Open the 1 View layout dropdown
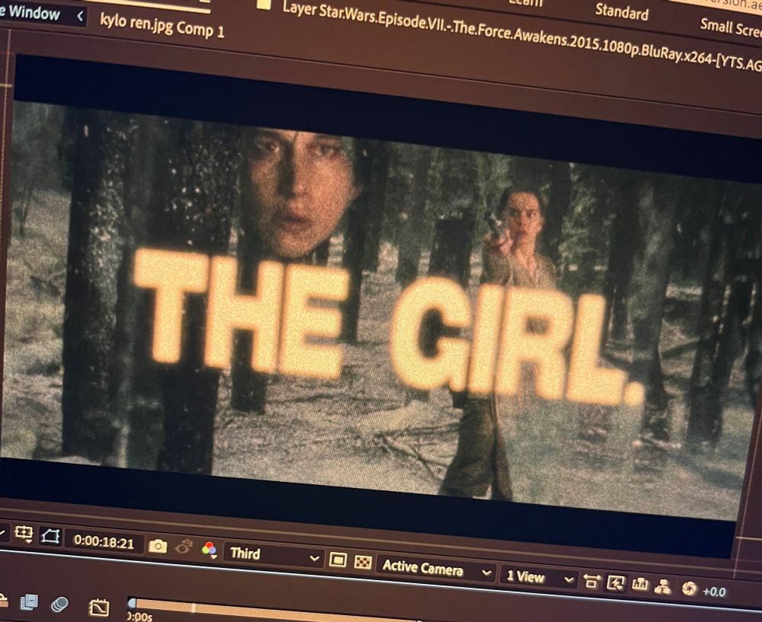This screenshot has width=762, height=622. click(539, 577)
